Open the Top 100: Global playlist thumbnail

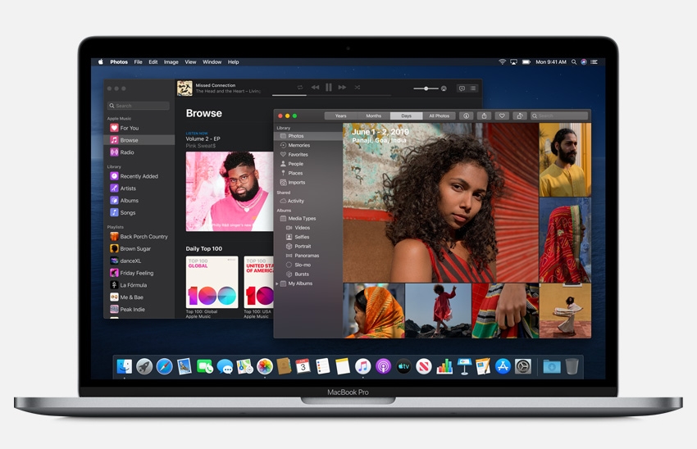[212, 283]
